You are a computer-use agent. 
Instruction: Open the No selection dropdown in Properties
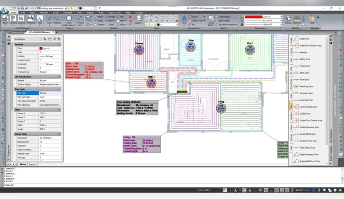28,39
